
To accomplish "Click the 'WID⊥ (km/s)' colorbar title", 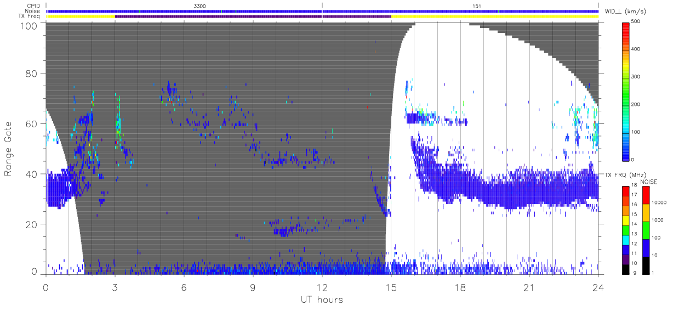I will point(625,11).
